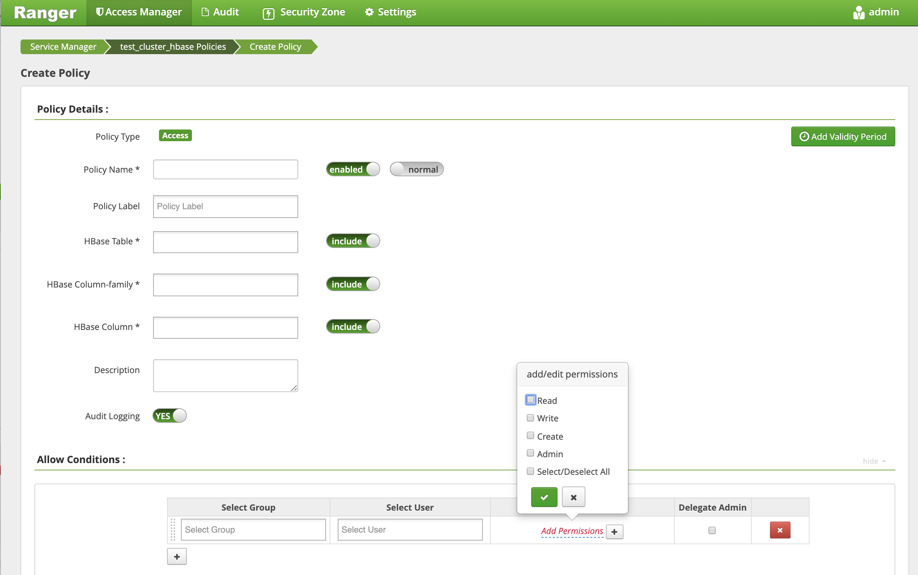Click the Settings gear icon
The width and height of the screenshot is (918, 575).
pyautogui.click(x=370, y=12)
